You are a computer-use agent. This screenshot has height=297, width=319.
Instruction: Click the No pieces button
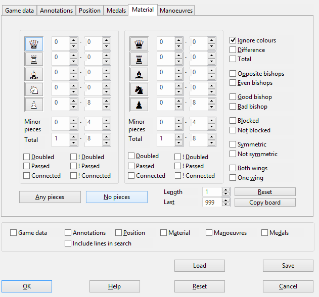tap(117, 197)
